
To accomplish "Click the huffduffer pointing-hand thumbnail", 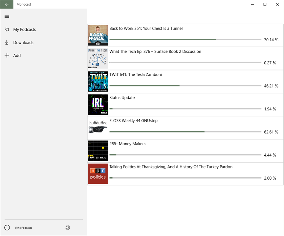I will point(98,128).
